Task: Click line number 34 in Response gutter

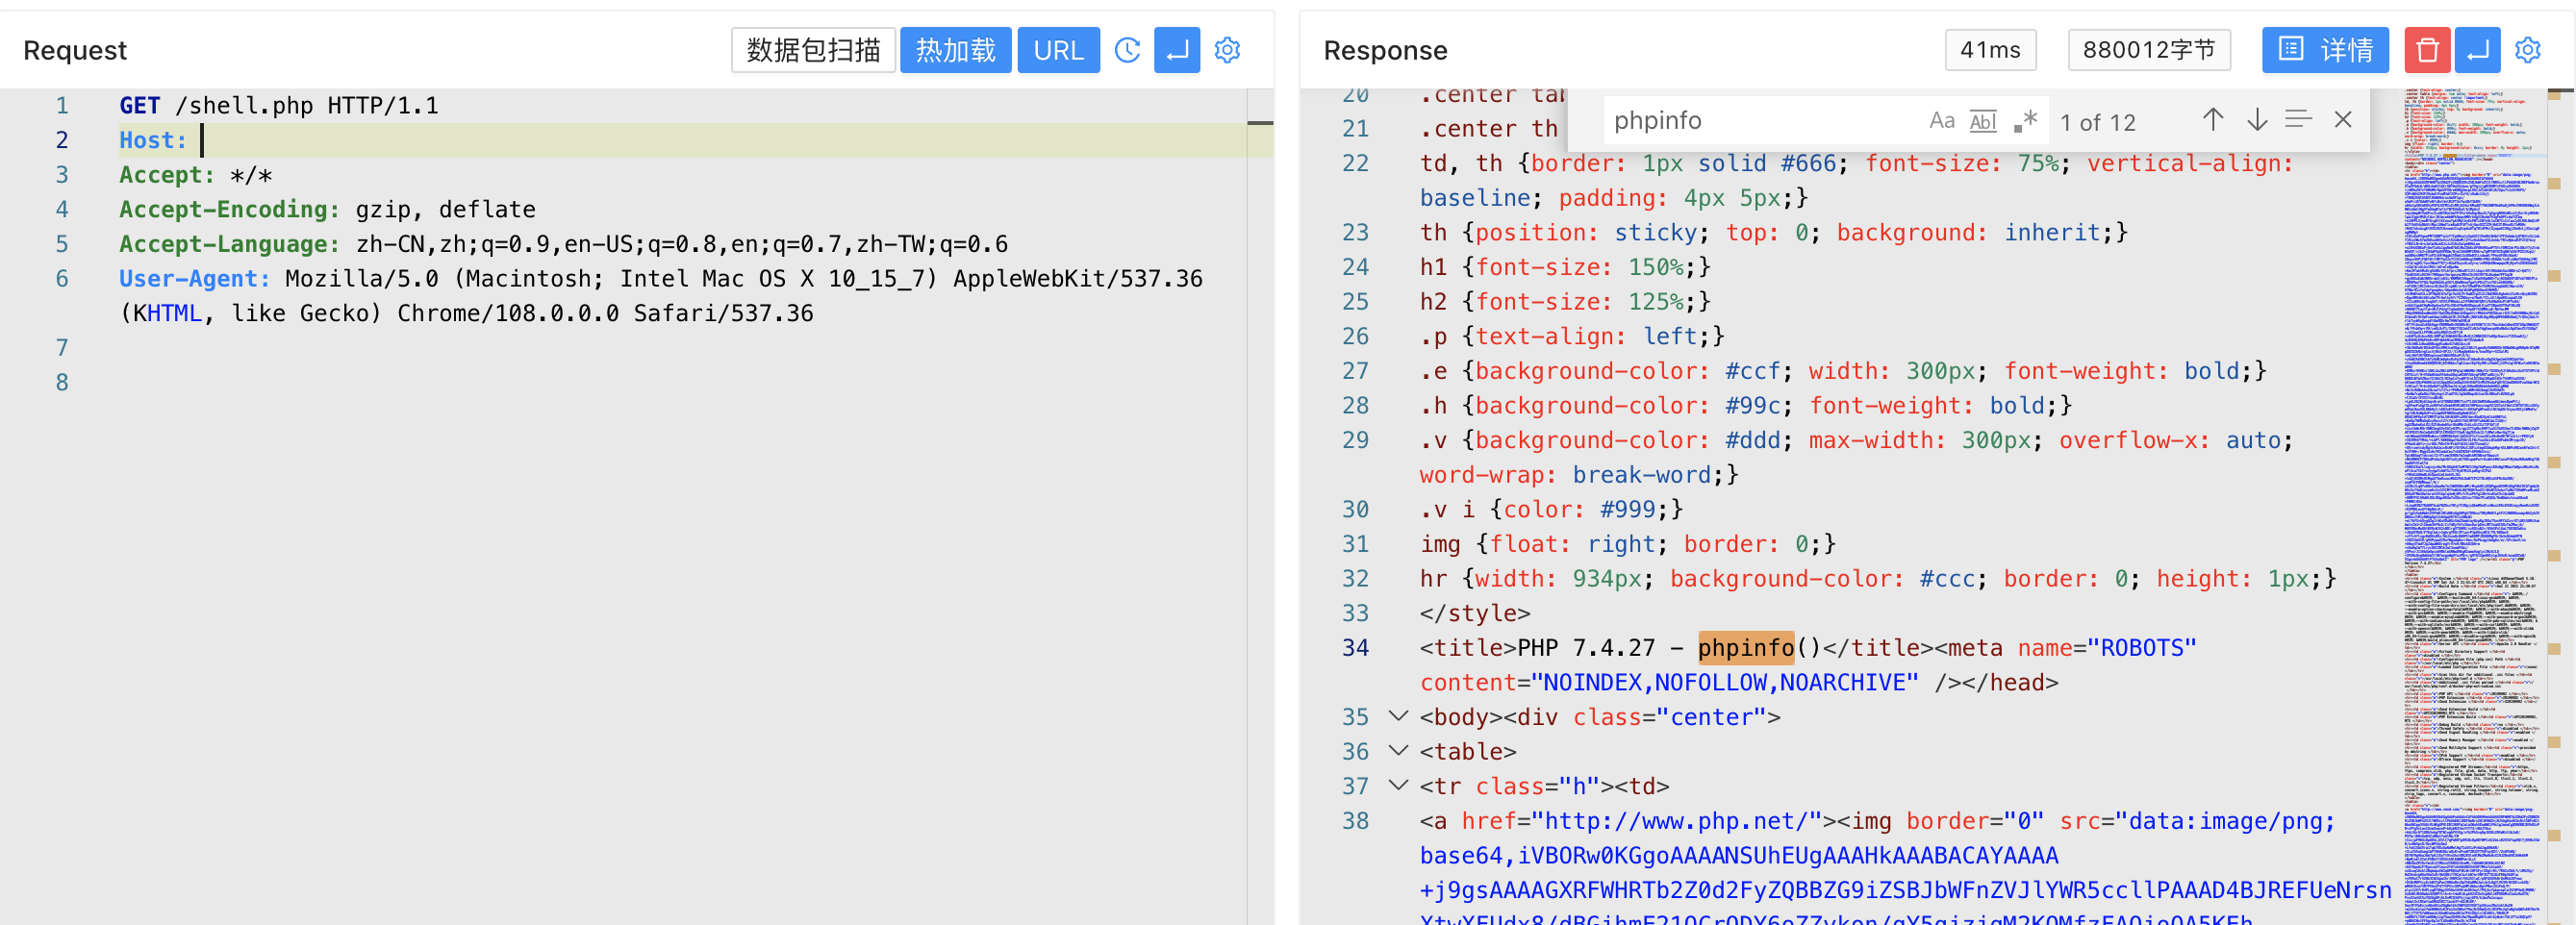Action: coord(1355,648)
